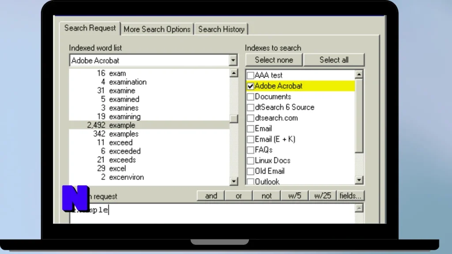Tick the Email (E + K) checkbox
This screenshot has height=254, width=452.
tap(250, 139)
